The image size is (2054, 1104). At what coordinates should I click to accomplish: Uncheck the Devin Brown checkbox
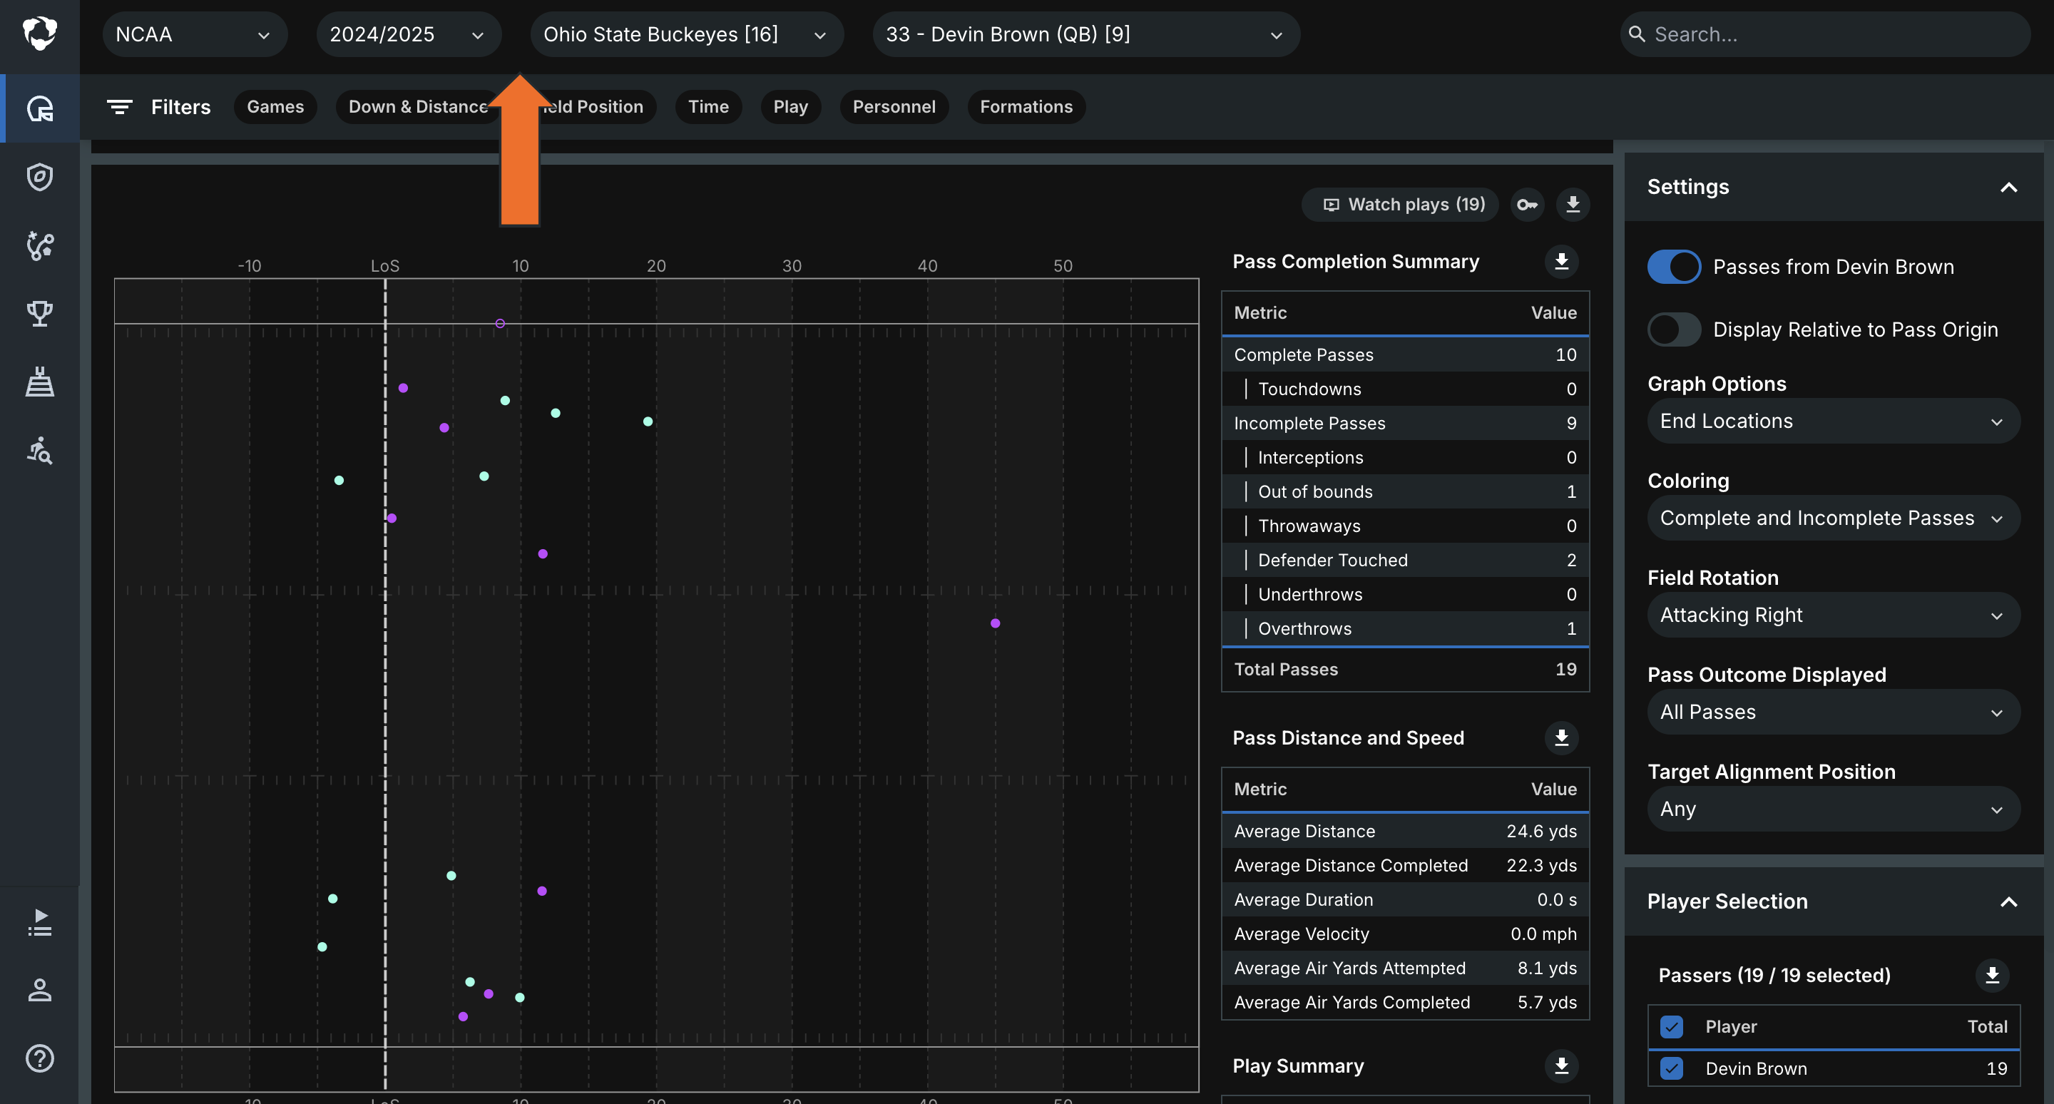pos(1671,1069)
